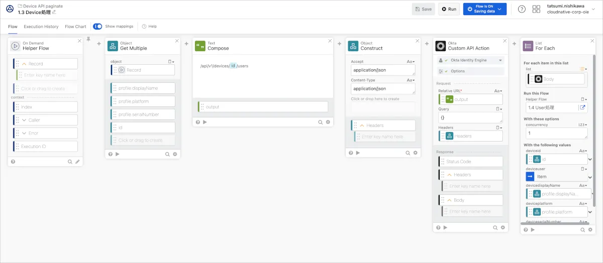Close the Compose card
This screenshot has width=603, height=263.
click(330, 41)
